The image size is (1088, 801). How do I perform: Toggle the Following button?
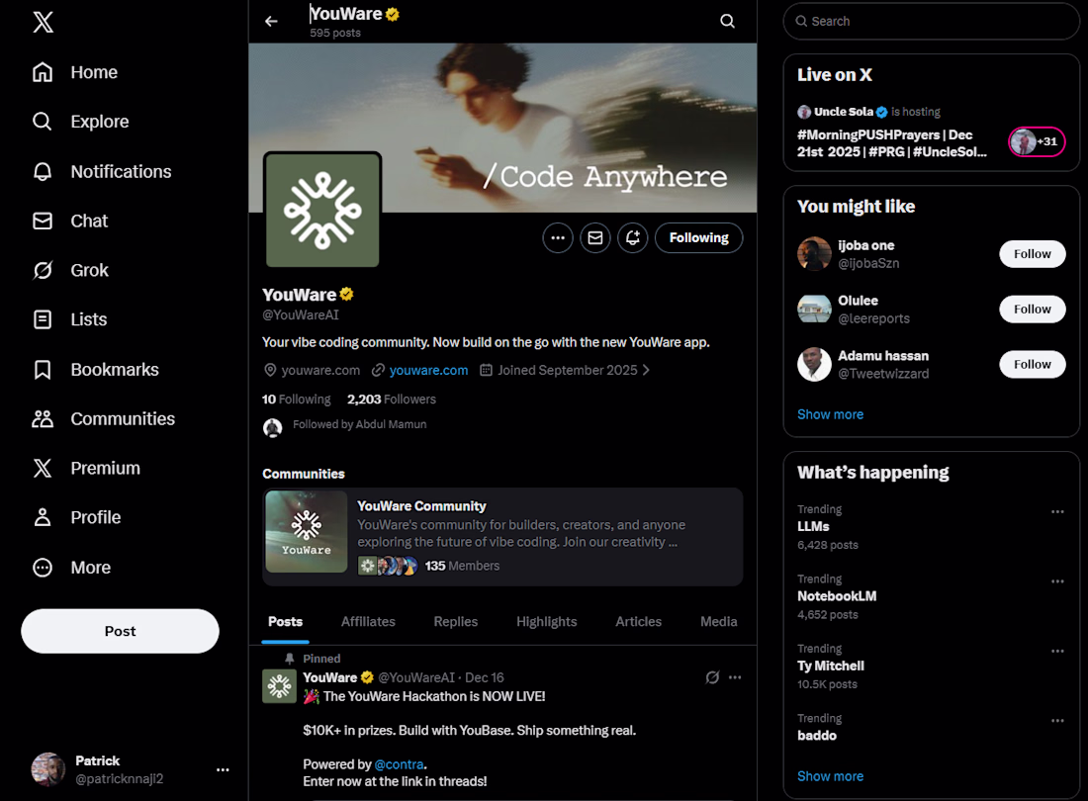coord(698,238)
